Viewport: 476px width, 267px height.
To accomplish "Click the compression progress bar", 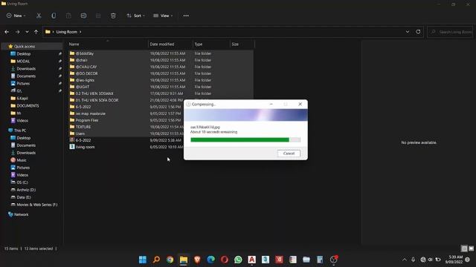I will point(245,140).
